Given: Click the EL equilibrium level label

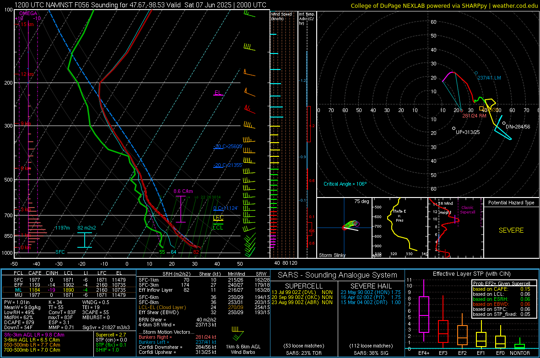Looking at the screenshot, I should 218,93.
